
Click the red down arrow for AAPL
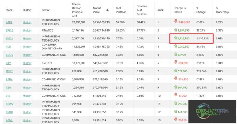176,21
